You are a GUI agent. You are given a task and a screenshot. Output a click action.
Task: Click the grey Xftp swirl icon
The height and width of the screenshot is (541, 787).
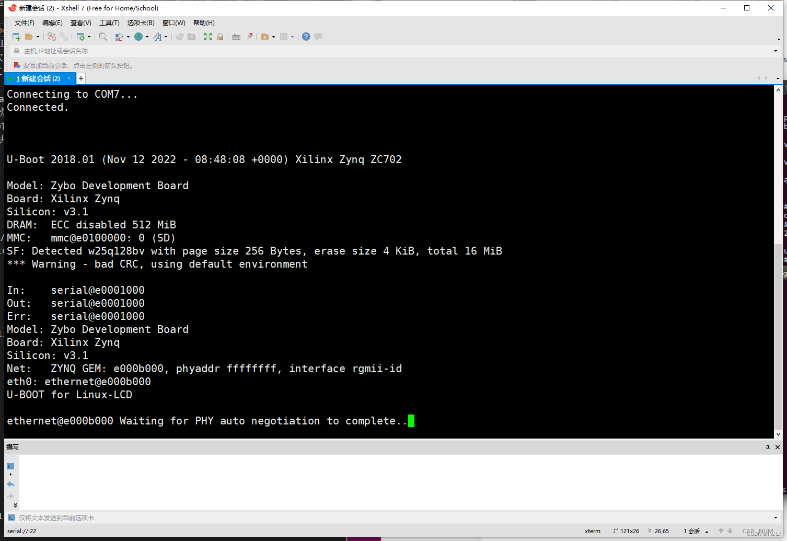(x=180, y=37)
